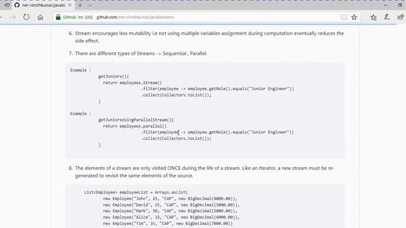Go to the browser home page
The image size is (406, 228).
pyautogui.click(x=40, y=17)
